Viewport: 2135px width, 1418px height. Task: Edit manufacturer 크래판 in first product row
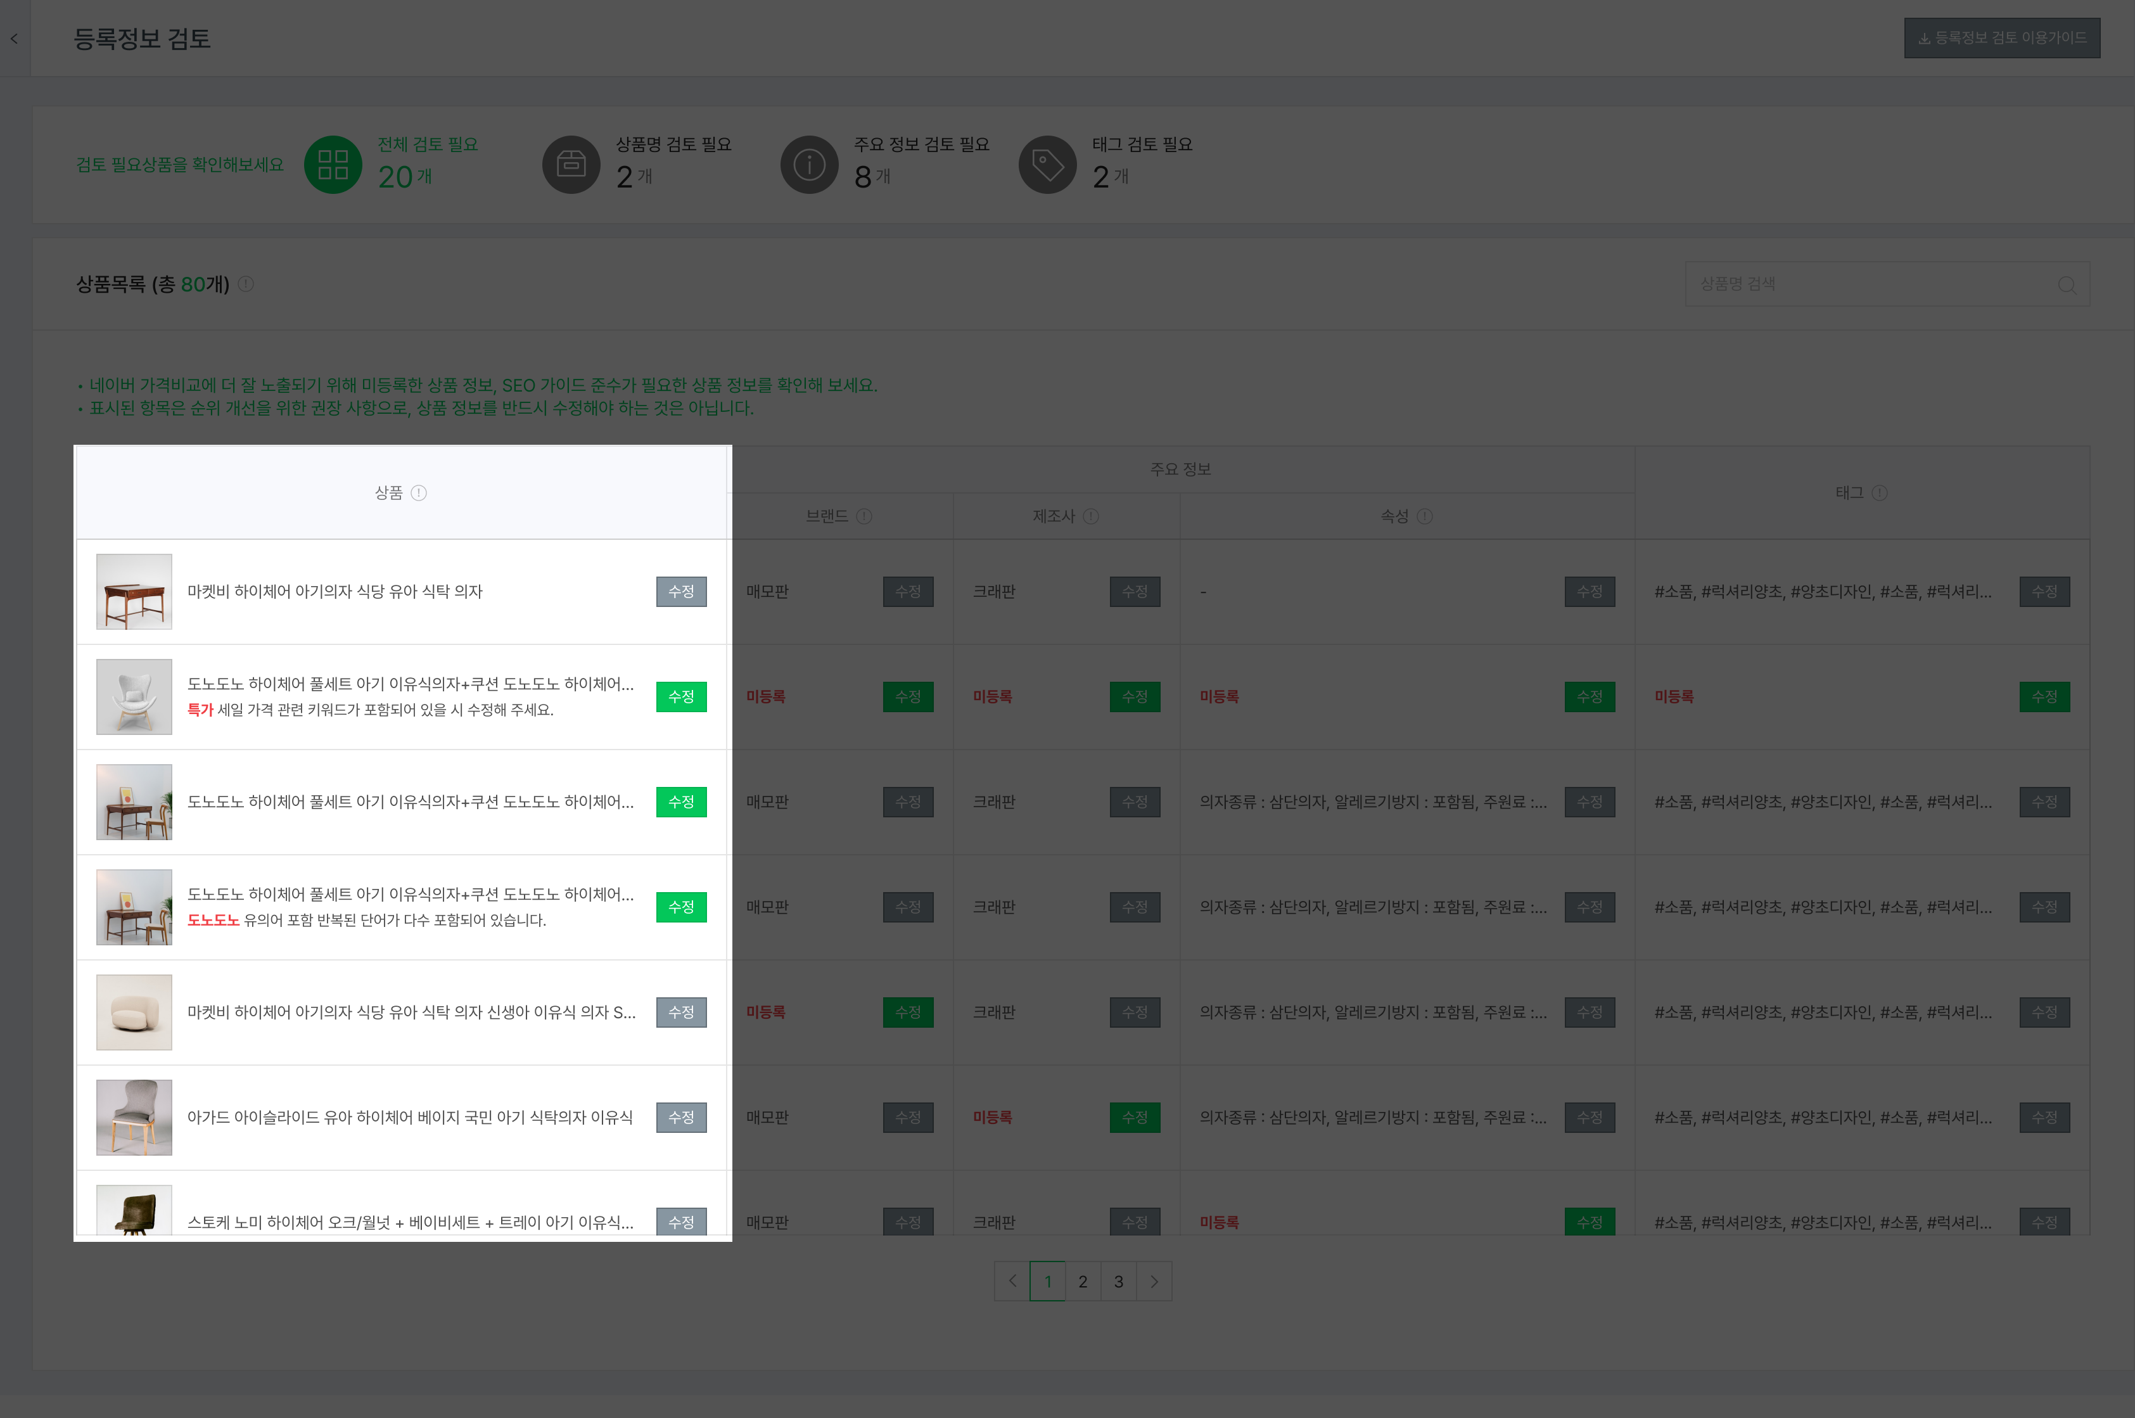tap(1135, 591)
